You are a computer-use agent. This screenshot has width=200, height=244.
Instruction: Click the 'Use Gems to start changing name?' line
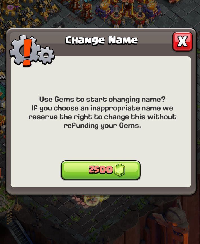coord(102,100)
